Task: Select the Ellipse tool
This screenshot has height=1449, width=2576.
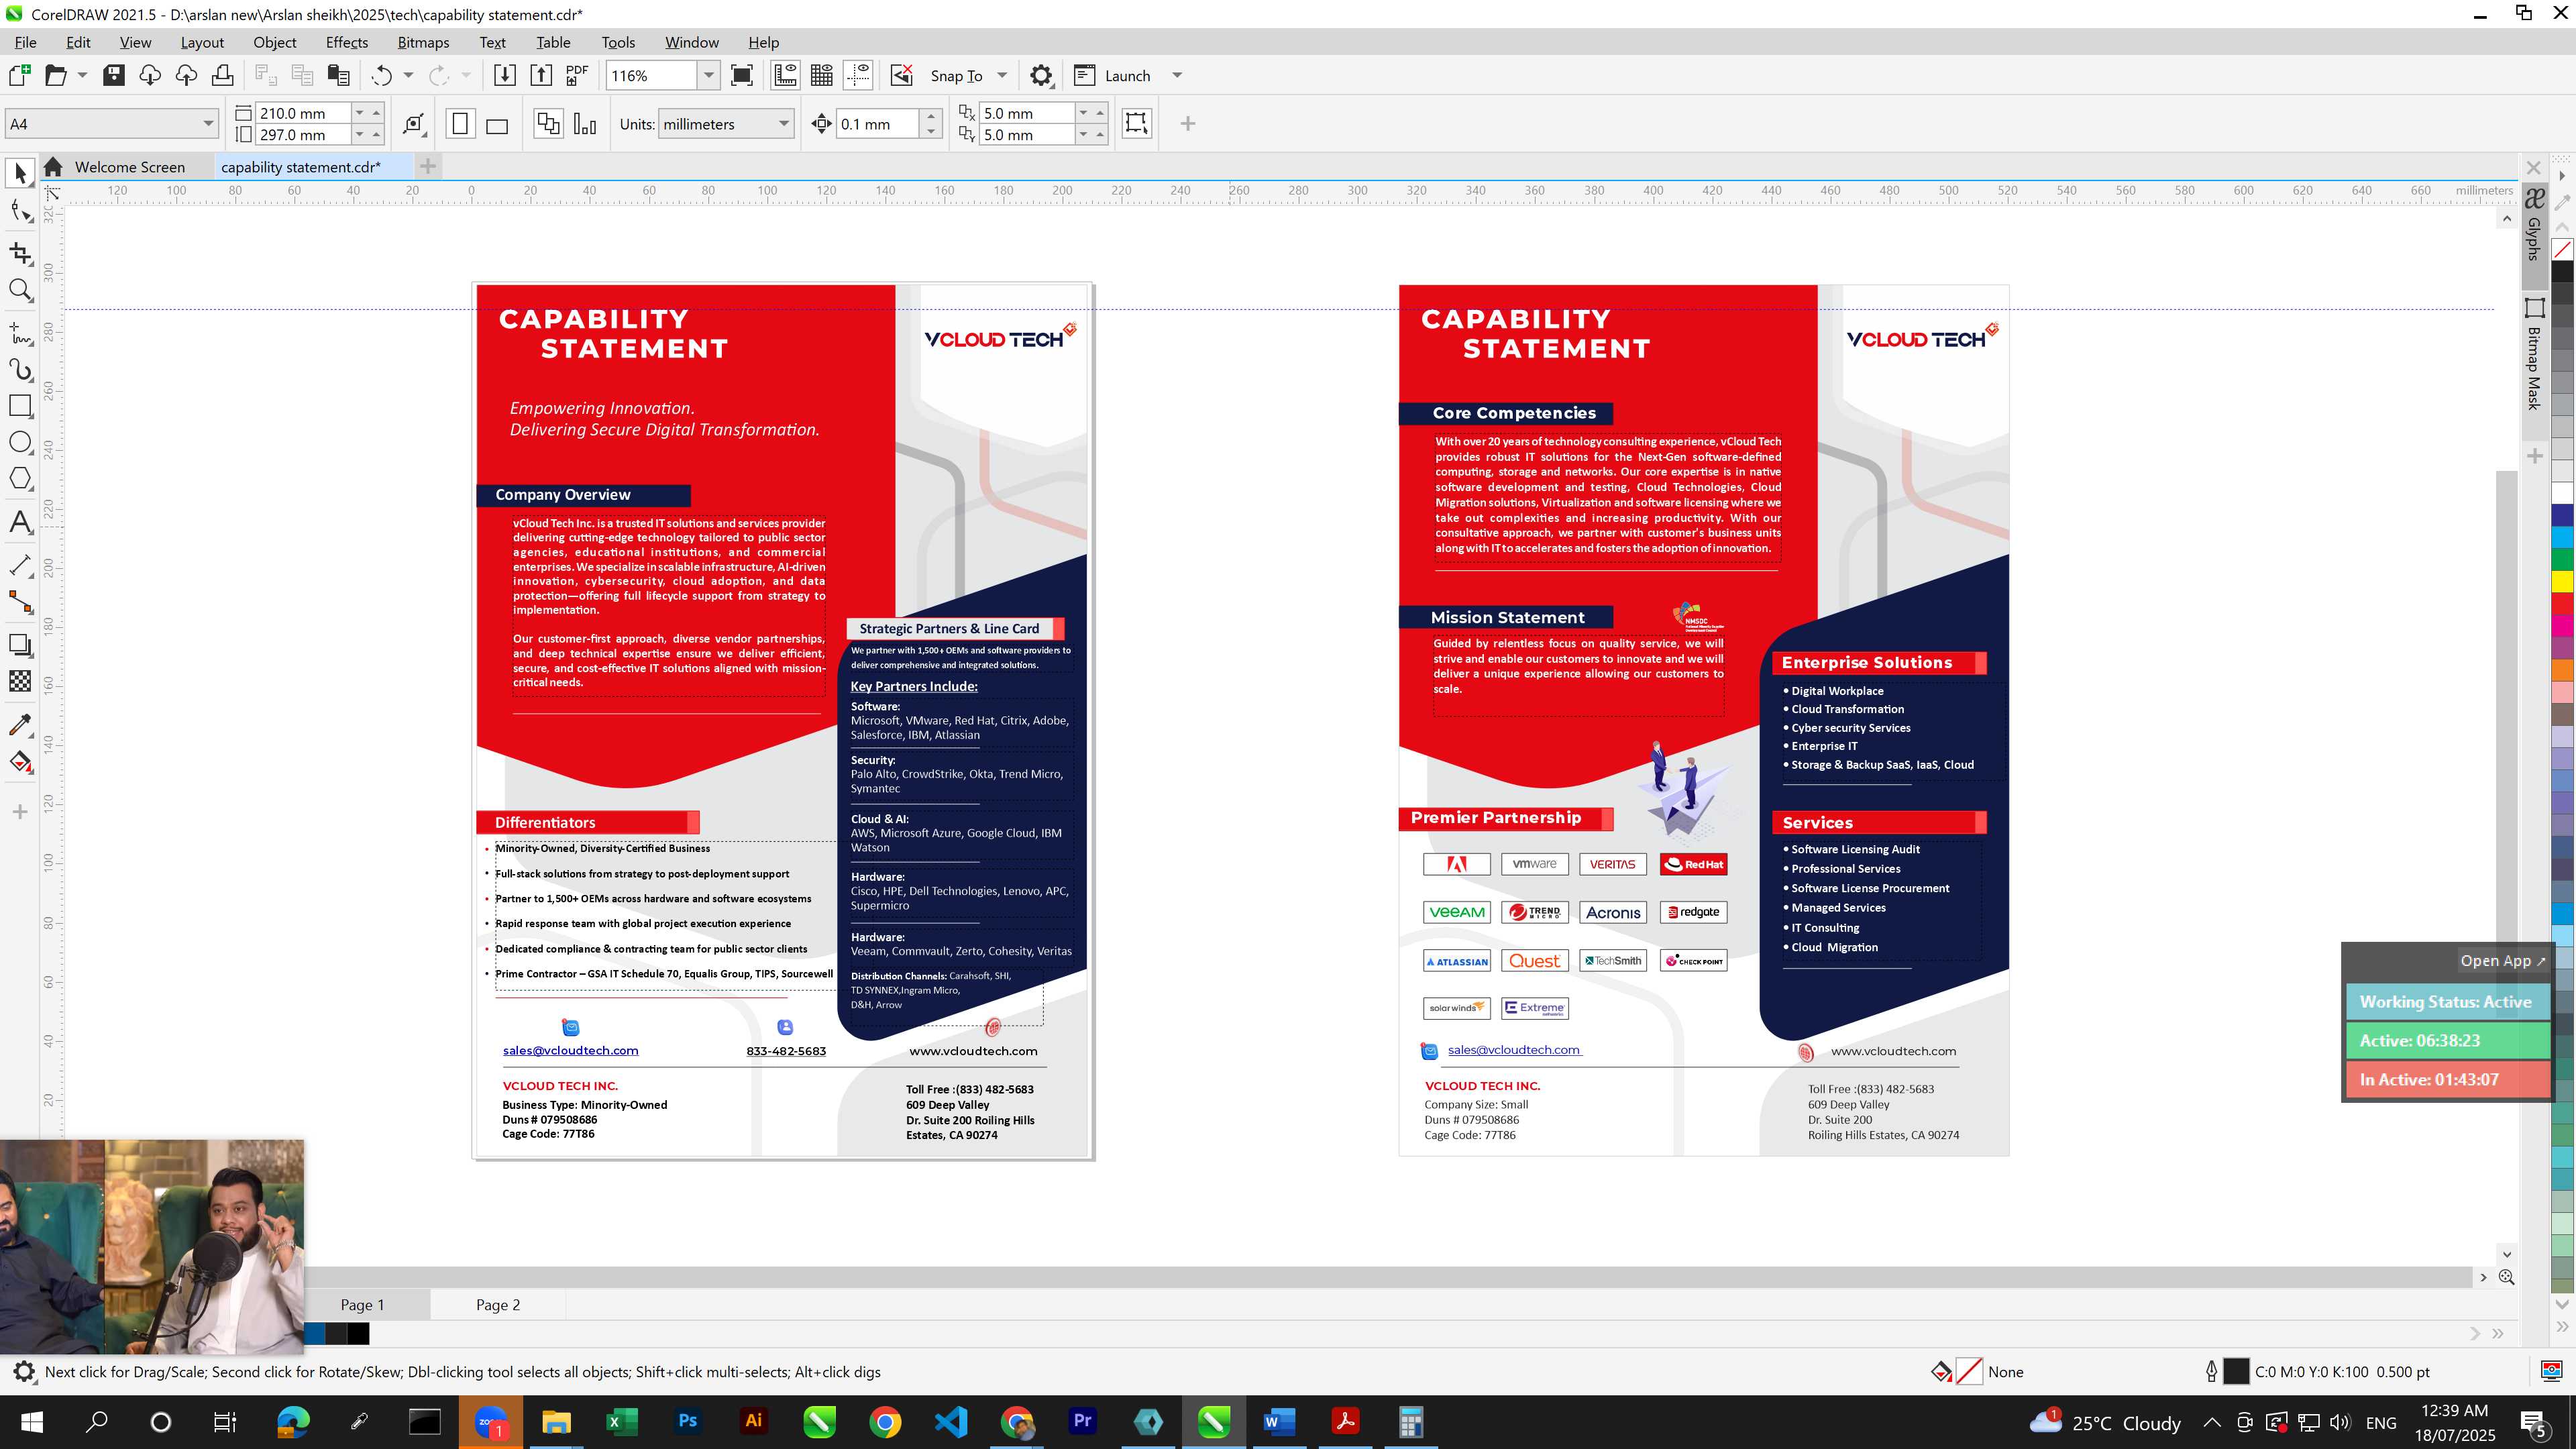Action: coord(20,442)
